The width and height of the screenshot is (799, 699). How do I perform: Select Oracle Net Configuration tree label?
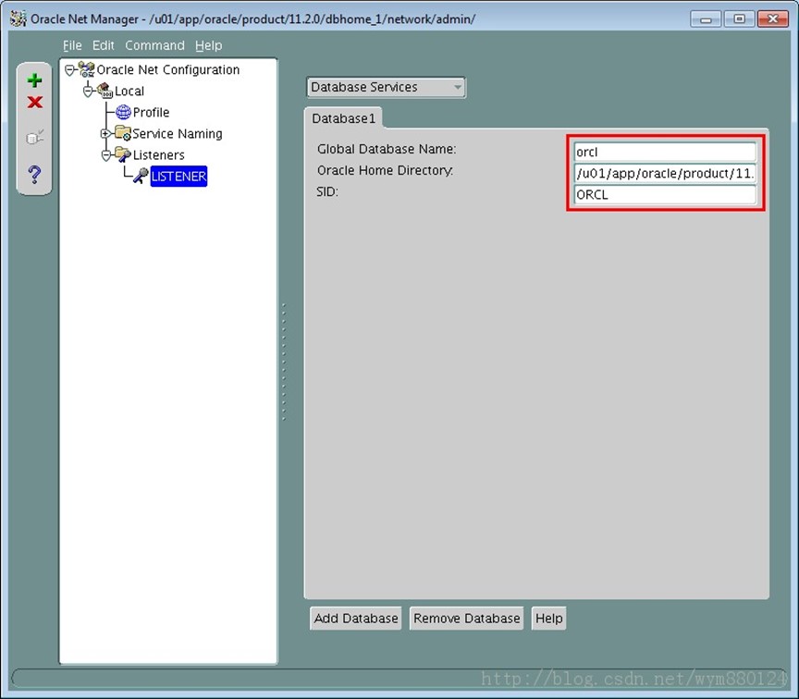(x=168, y=69)
